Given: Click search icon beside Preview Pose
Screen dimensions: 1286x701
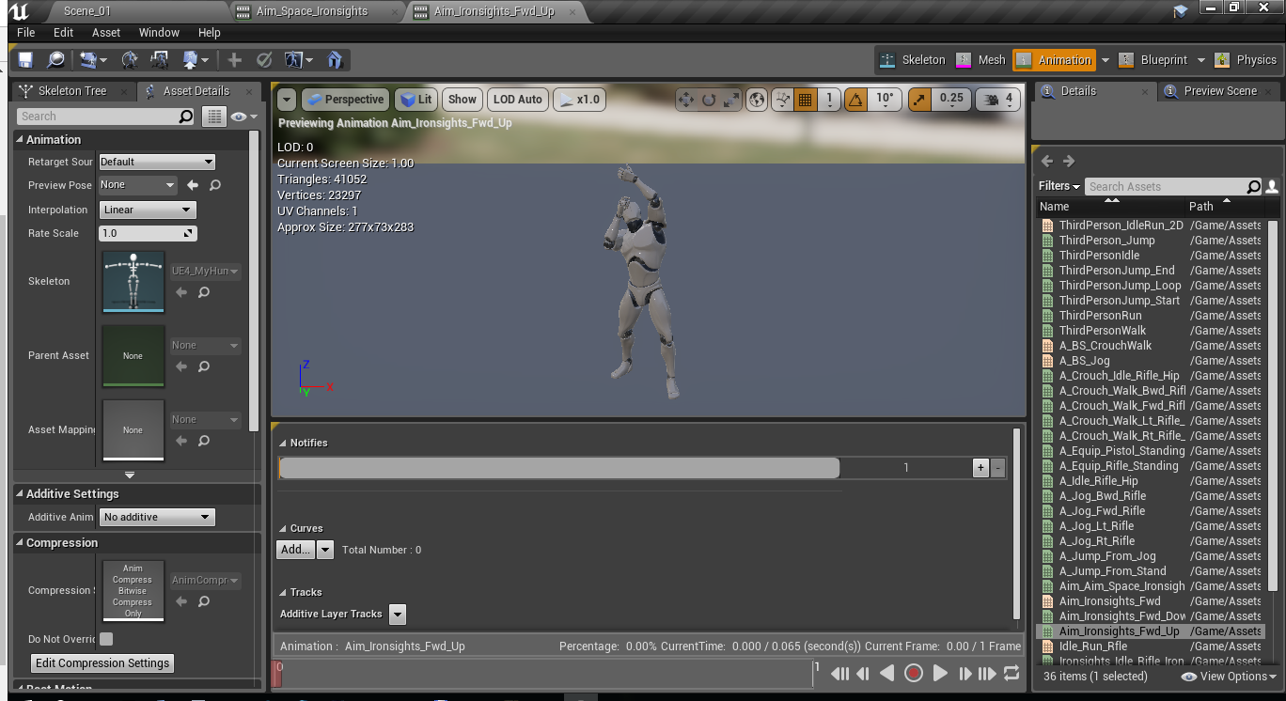Looking at the screenshot, I should pos(215,185).
